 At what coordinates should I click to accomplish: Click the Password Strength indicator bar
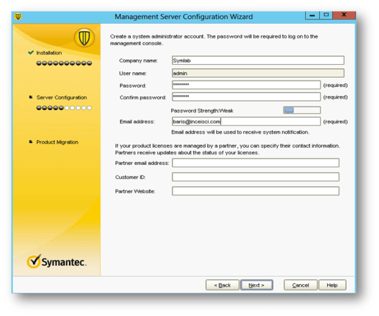(302, 110)
